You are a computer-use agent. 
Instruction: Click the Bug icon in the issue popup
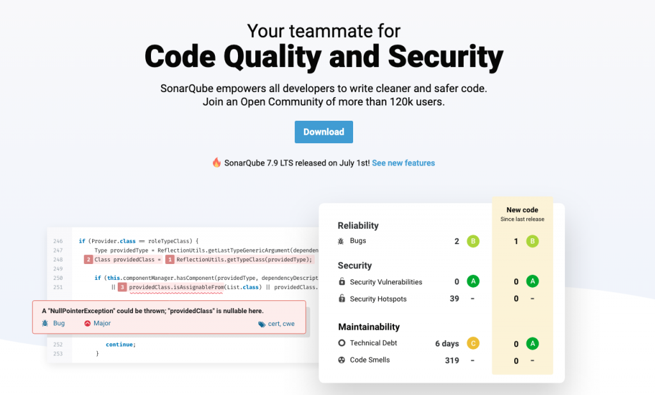(45, 323)
